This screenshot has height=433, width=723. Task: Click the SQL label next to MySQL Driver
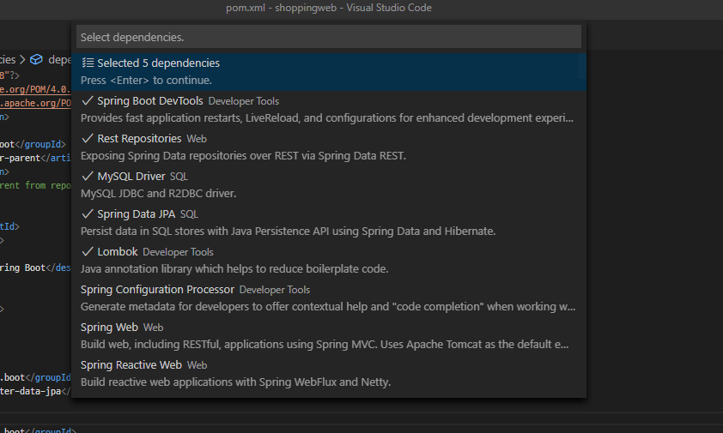pos(179,177)
